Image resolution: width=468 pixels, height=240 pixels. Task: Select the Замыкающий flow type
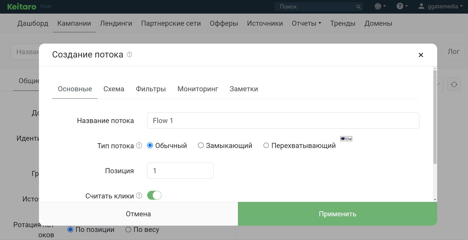point(201,145)
